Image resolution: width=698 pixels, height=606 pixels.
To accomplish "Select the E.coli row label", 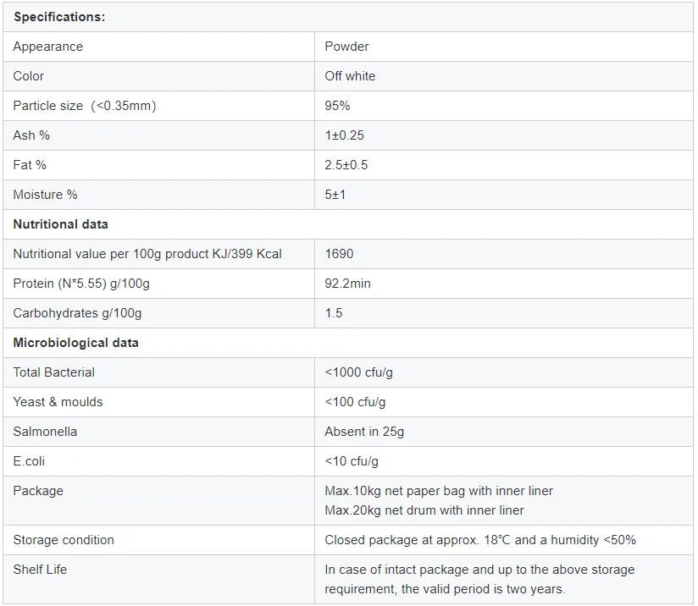I will click(x=30, y=461).
